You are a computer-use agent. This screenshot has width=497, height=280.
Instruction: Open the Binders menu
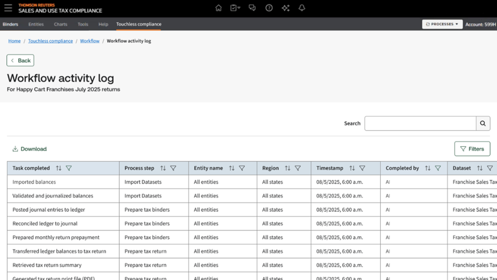pos(10,24)
